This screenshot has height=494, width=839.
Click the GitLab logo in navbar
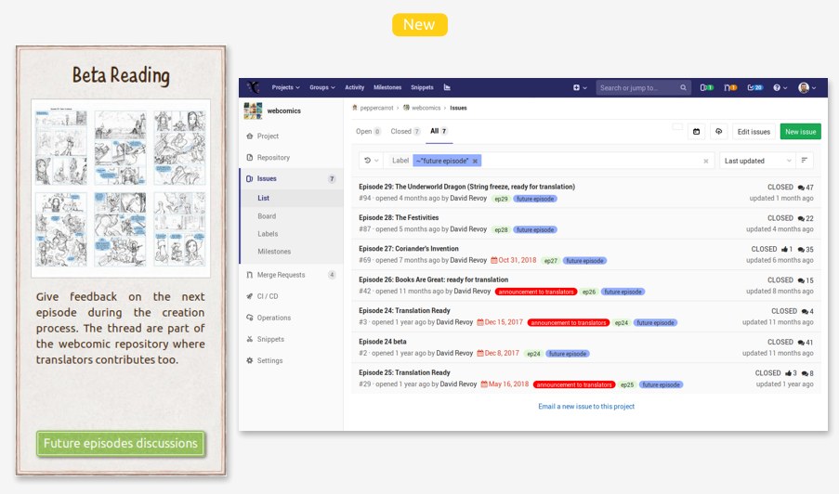tap(253, 87)
